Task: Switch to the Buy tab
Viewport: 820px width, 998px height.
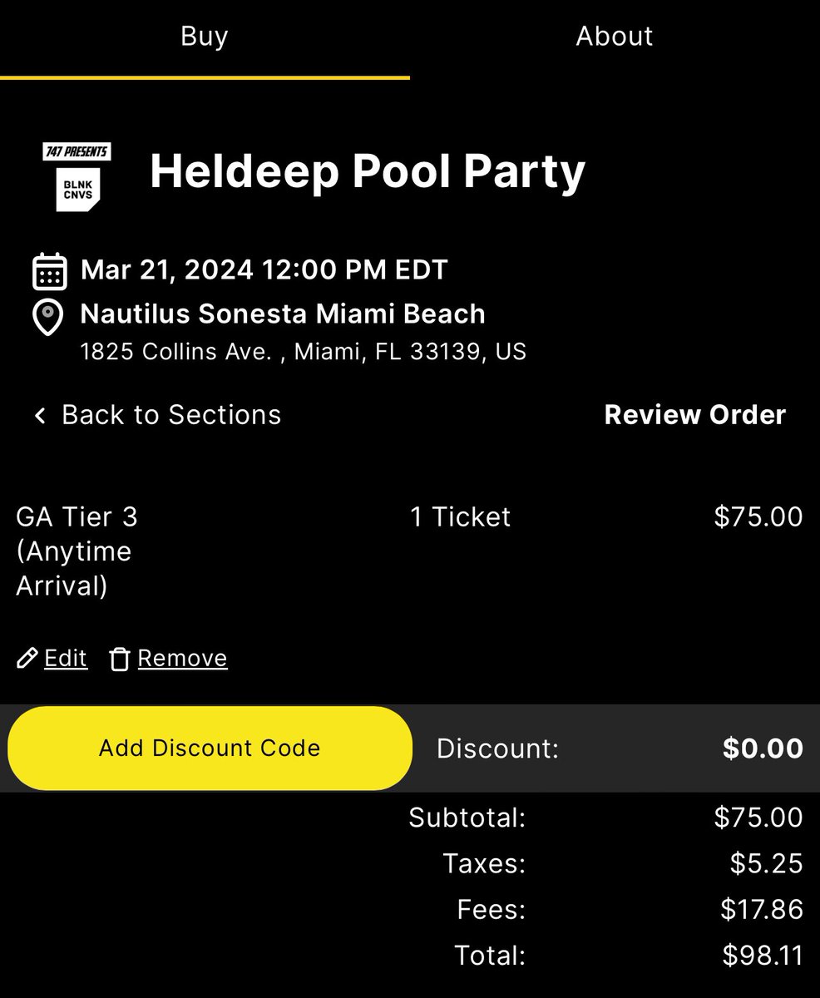Action: [205, 37]
